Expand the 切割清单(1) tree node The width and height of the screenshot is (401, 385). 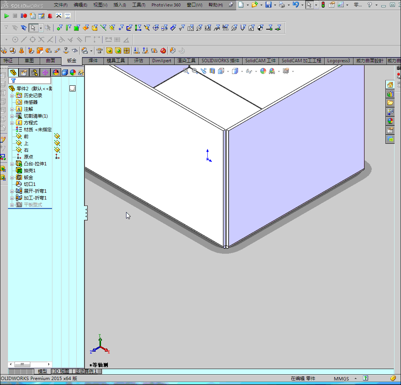[x=12, y=116]
